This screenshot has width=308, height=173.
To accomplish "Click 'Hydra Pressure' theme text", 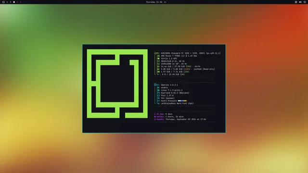I will click(x=169, y=101).
